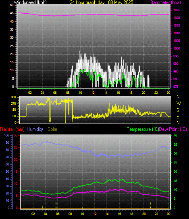Image resolution: width=189 pixels, height=219 pixels.
Task: Select the 24 hour graph day title
Action: coord(102,2)
